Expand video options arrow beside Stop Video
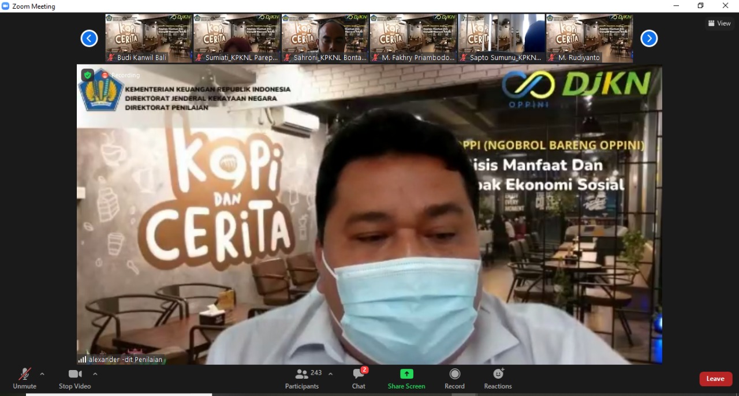 [x=95, y=374]
